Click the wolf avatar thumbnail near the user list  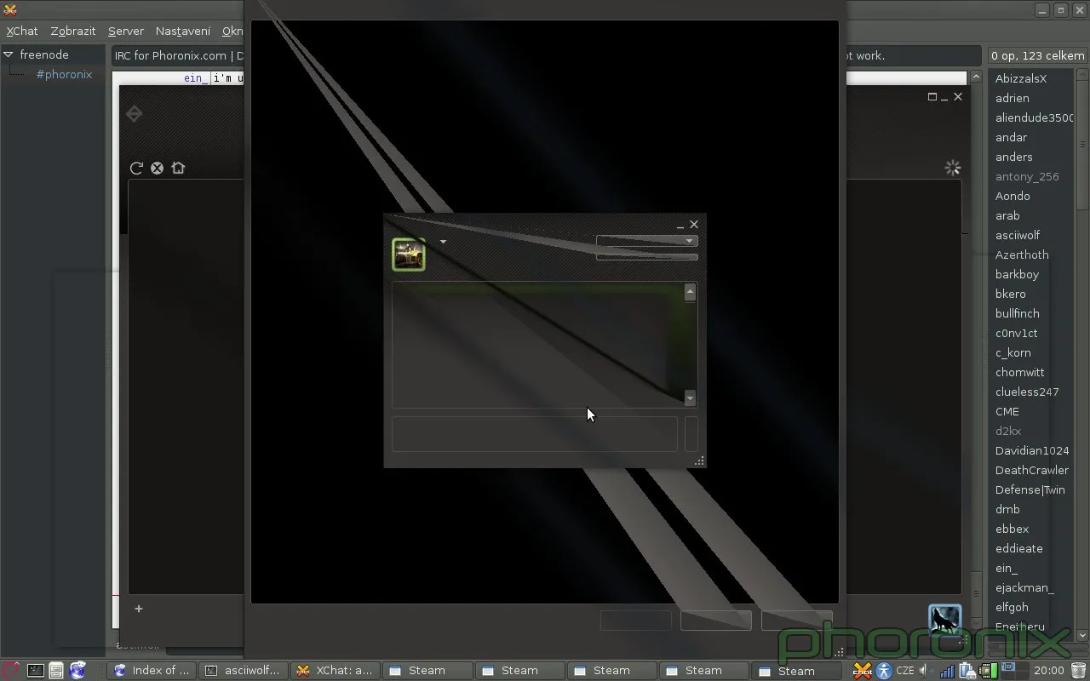coord(944,620)
